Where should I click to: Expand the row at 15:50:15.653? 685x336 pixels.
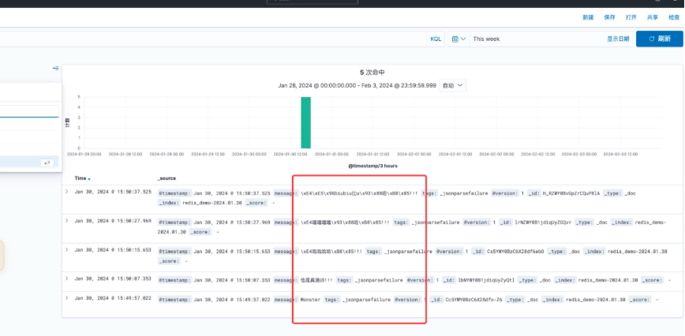67,250
